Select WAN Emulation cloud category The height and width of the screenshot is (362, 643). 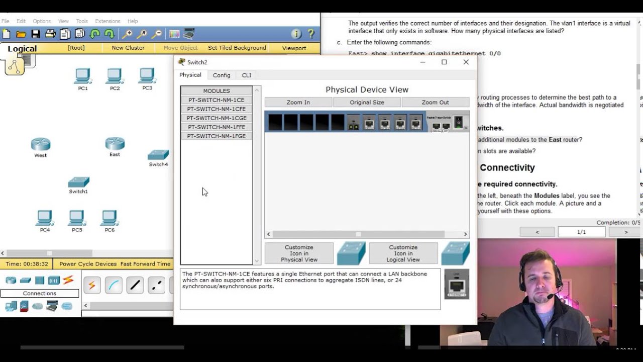[38, 306]
